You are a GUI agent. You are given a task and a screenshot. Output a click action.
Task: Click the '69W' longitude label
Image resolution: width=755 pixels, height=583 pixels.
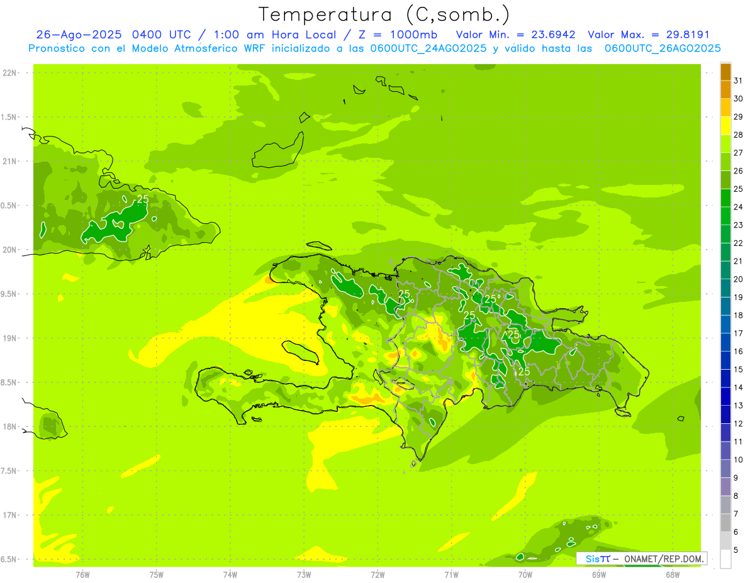pyautogui.click(x=599, y=575)
